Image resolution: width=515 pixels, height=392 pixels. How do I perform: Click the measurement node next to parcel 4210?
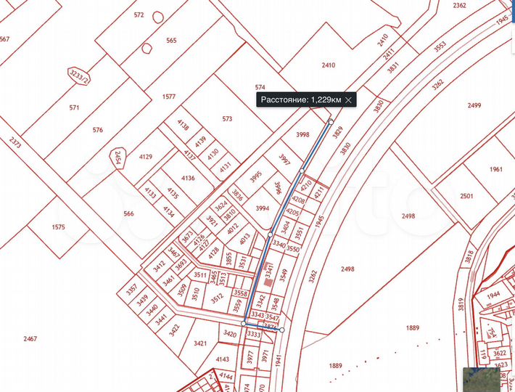click(302, 171)
